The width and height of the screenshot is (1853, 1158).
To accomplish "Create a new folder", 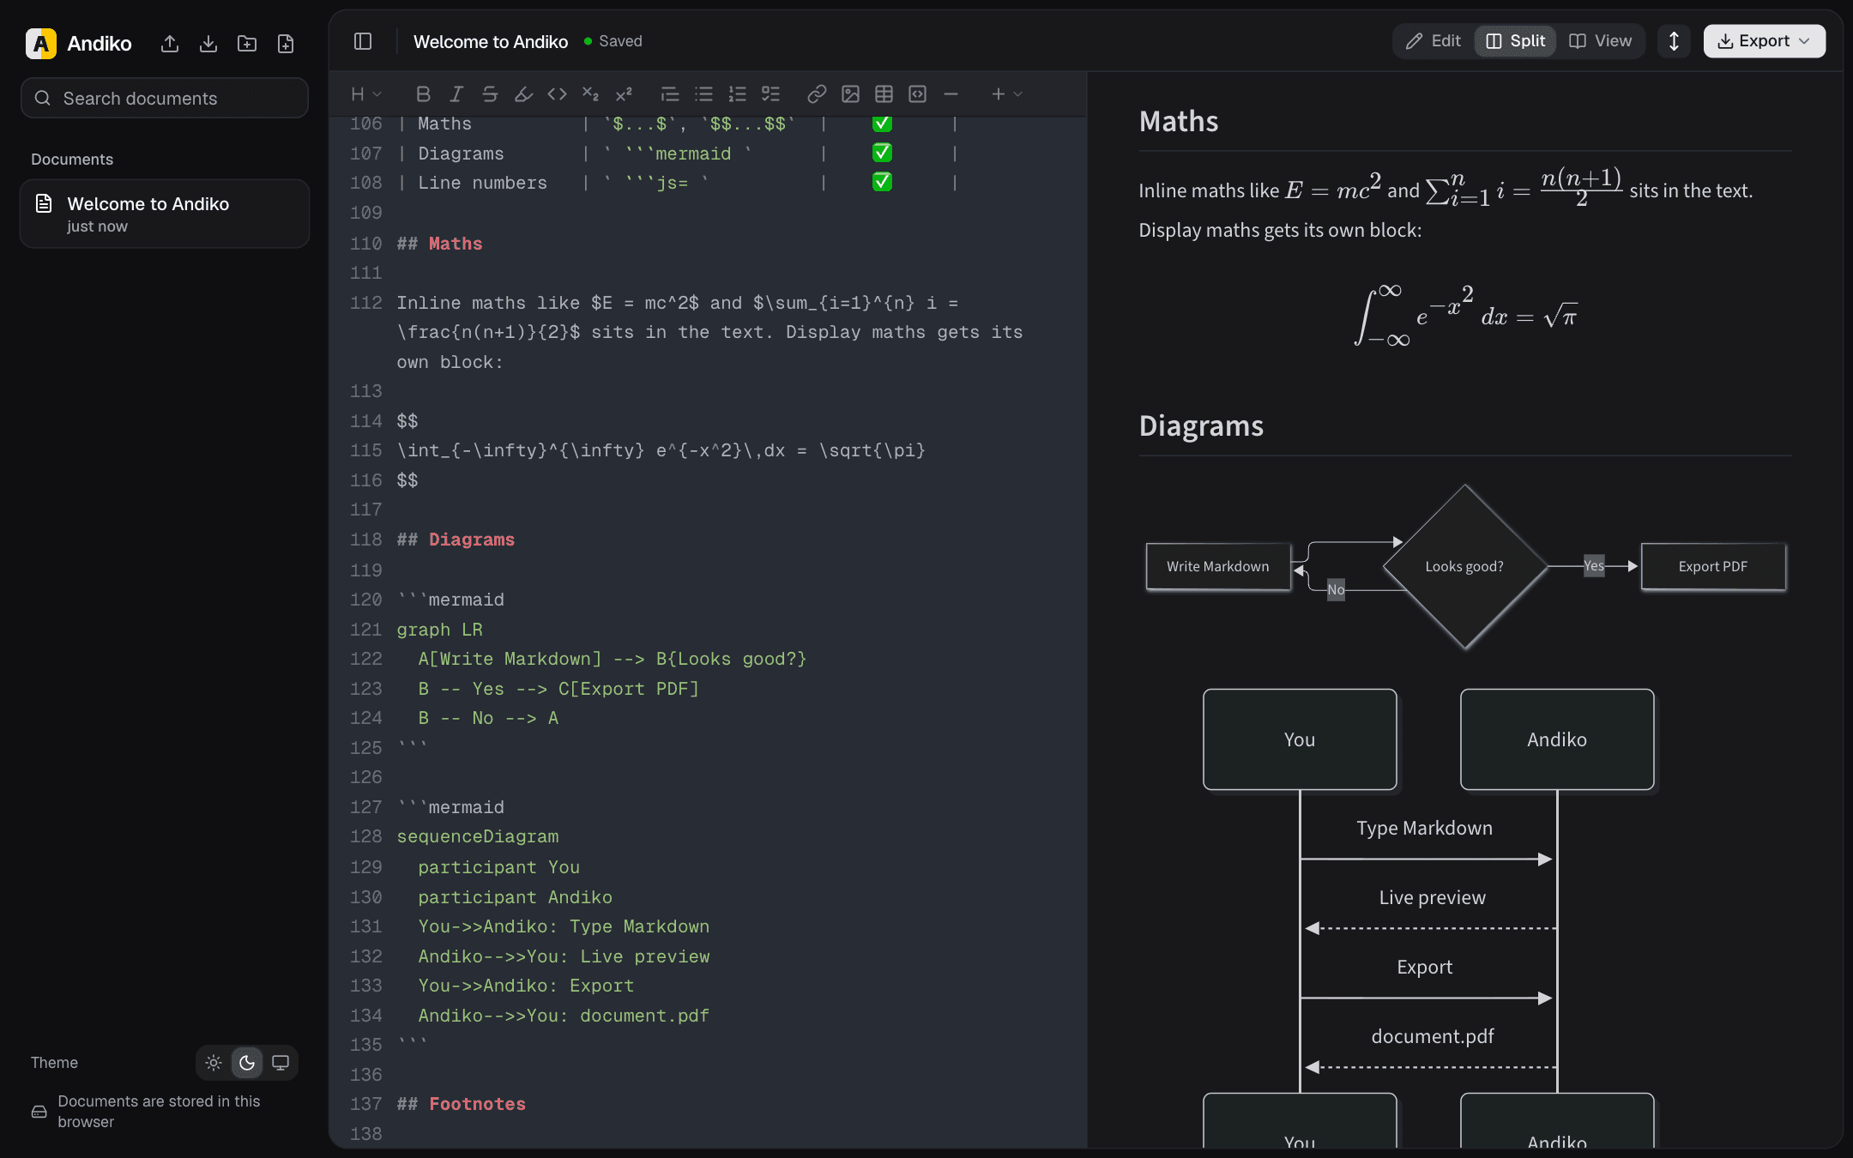I will (247, 44).
